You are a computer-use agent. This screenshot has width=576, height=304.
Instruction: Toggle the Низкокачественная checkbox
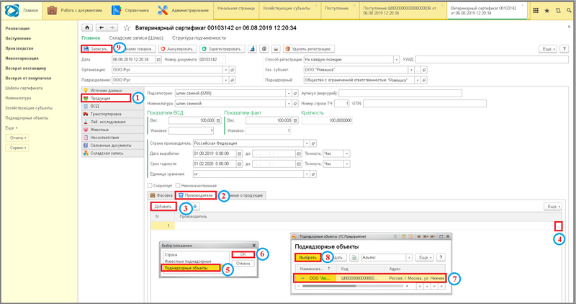(178, 186)
